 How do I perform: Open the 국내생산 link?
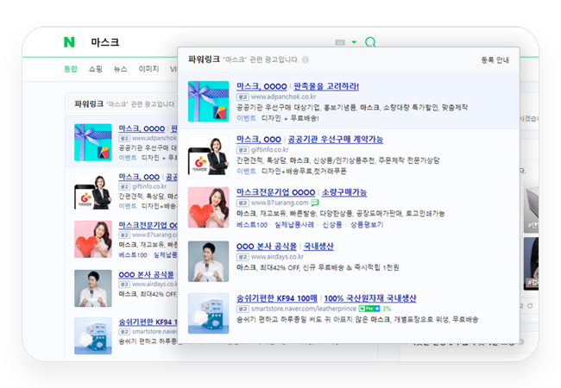tap(318, 247)
